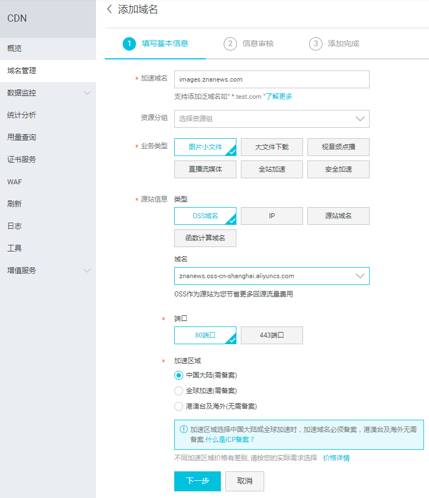This screenshot has width=429, height=498.
Task: Select 港澳台及海外(无需备案) radio option
Action: (x=179, y=406)
